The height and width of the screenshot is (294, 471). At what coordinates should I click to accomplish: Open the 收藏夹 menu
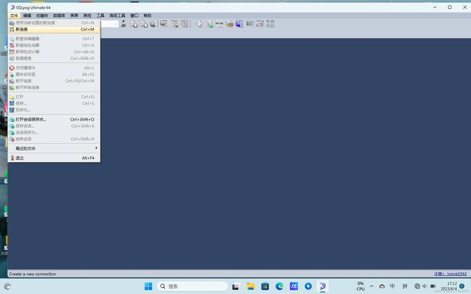coord(42,15)
